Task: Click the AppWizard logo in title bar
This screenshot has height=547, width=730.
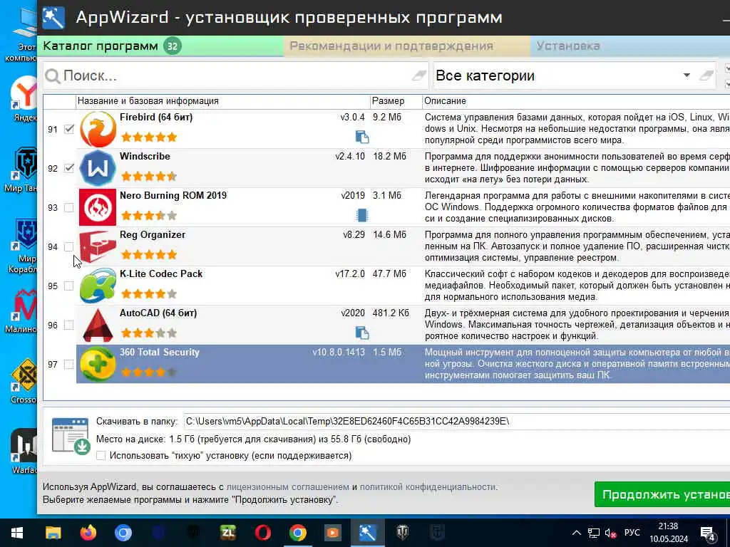Action: 53,18
